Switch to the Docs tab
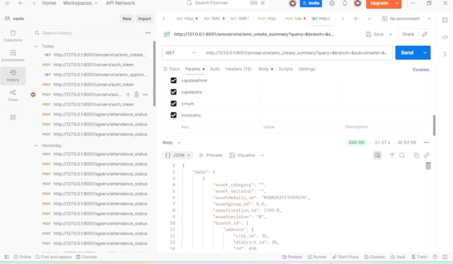 pyautogui.click(x=172, y=69)
